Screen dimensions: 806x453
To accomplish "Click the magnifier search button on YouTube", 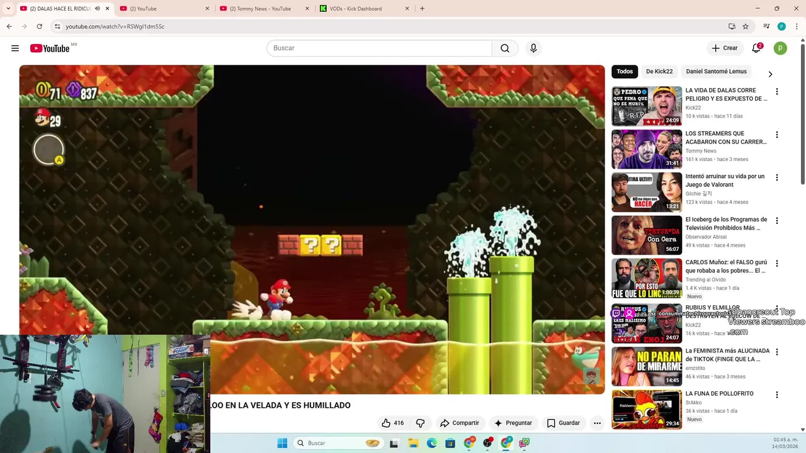I will point(505,48).
